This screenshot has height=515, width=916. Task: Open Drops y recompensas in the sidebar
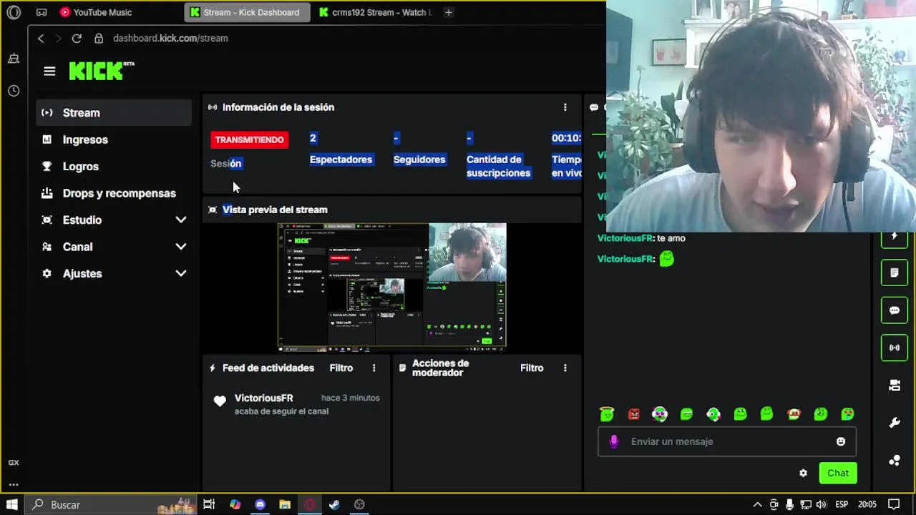tap(114, 193)
